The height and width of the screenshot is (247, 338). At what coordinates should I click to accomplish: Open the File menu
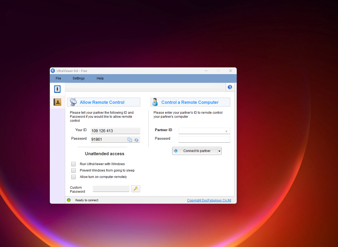(58, 78)
